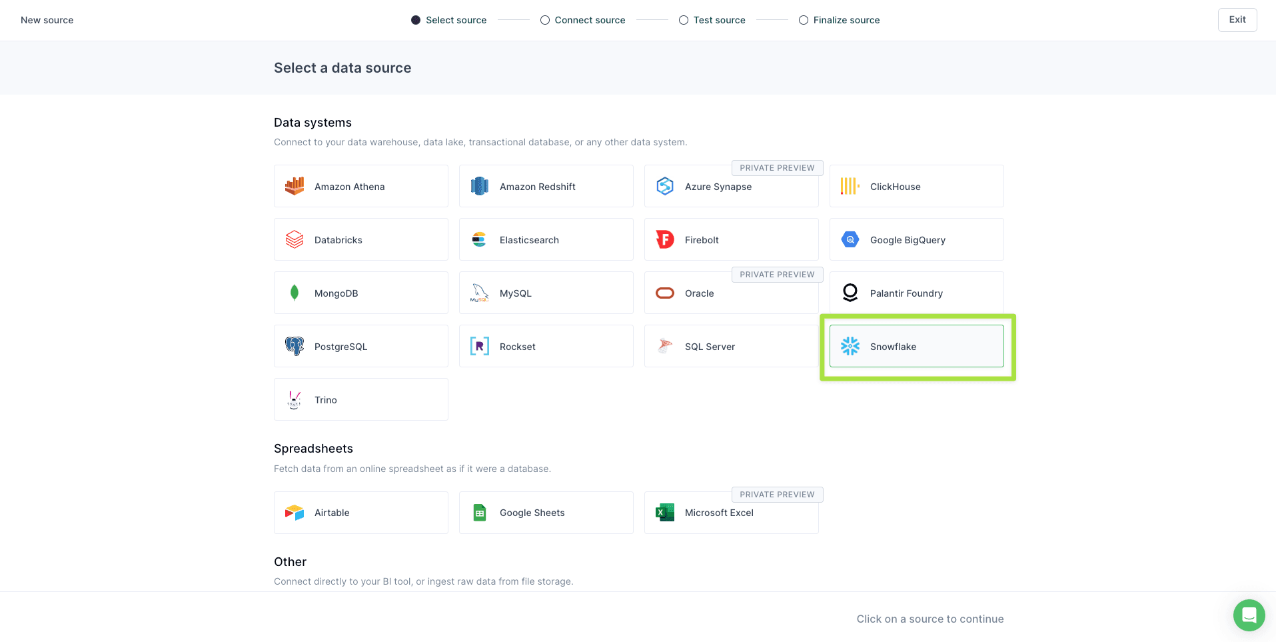The width and height of the screenshot is (1276, 642).
Task: Click the Exit button
Action: click(x=1237, y=19)
